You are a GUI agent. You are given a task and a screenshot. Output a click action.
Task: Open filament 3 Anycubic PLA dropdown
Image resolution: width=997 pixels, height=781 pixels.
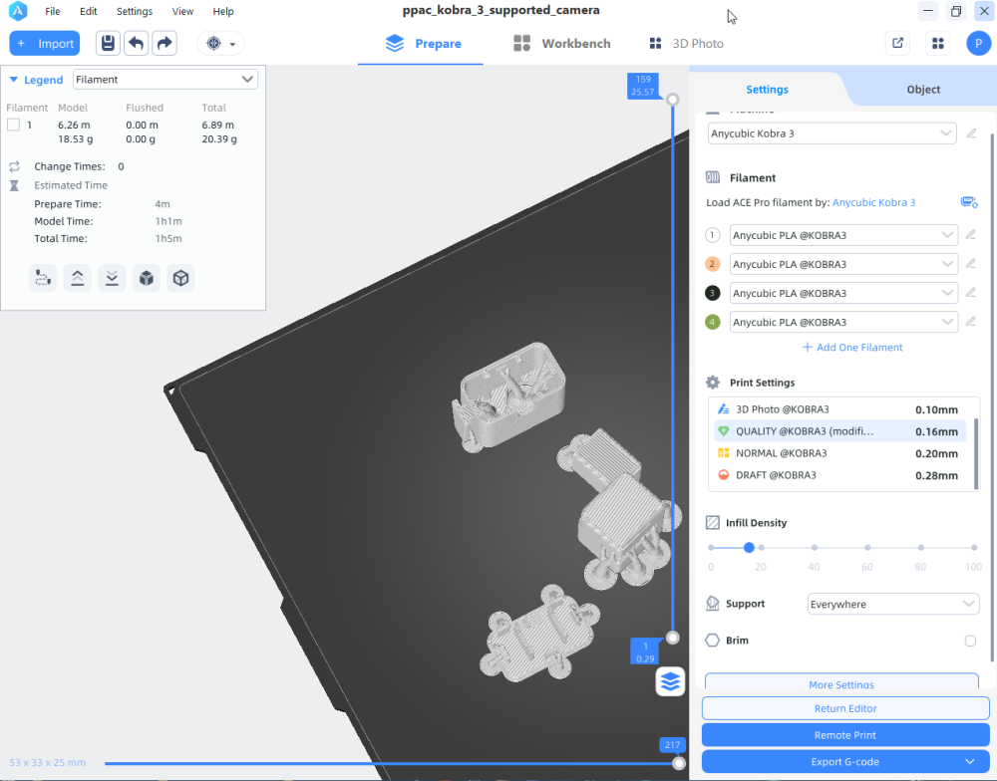(x=843, y=293)
